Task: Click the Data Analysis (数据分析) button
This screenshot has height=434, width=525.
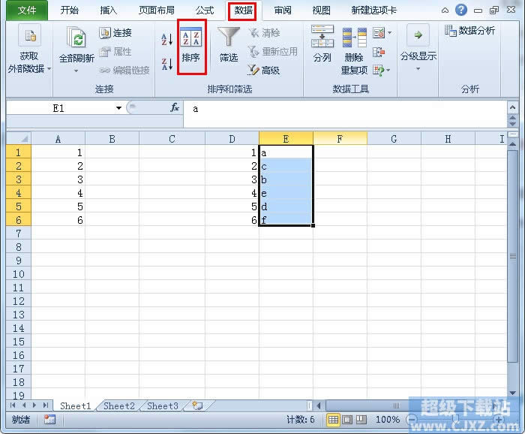Action: (x=469, y=31)
